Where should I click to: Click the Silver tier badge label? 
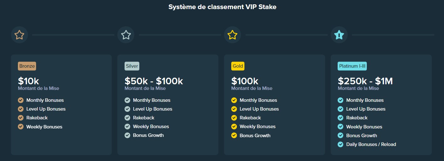tap(132, 66)
